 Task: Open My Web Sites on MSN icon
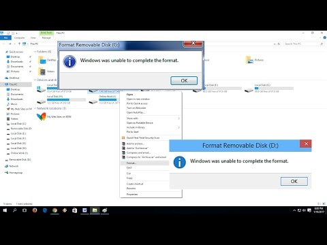click(42, 116)
